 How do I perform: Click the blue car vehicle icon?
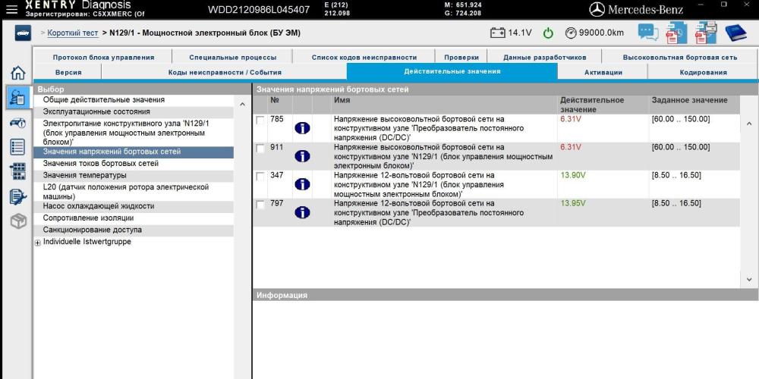click(x=23, y=33)
